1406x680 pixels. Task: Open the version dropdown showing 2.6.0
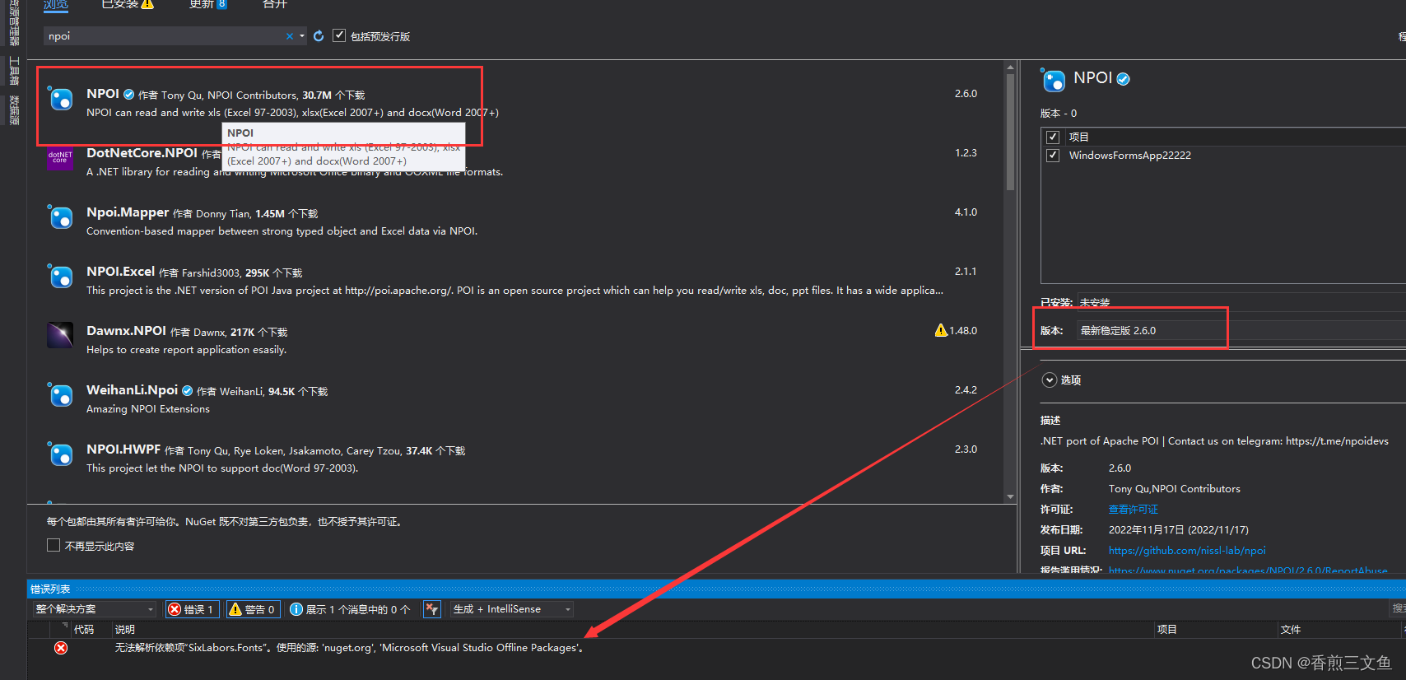click(x=1241, y=330)
